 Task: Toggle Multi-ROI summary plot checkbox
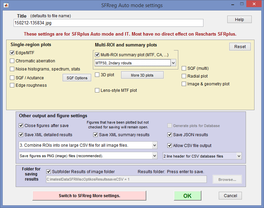(x=97, y=55)
